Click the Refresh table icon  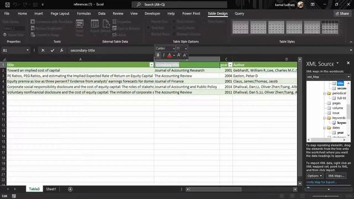point(106,24)
